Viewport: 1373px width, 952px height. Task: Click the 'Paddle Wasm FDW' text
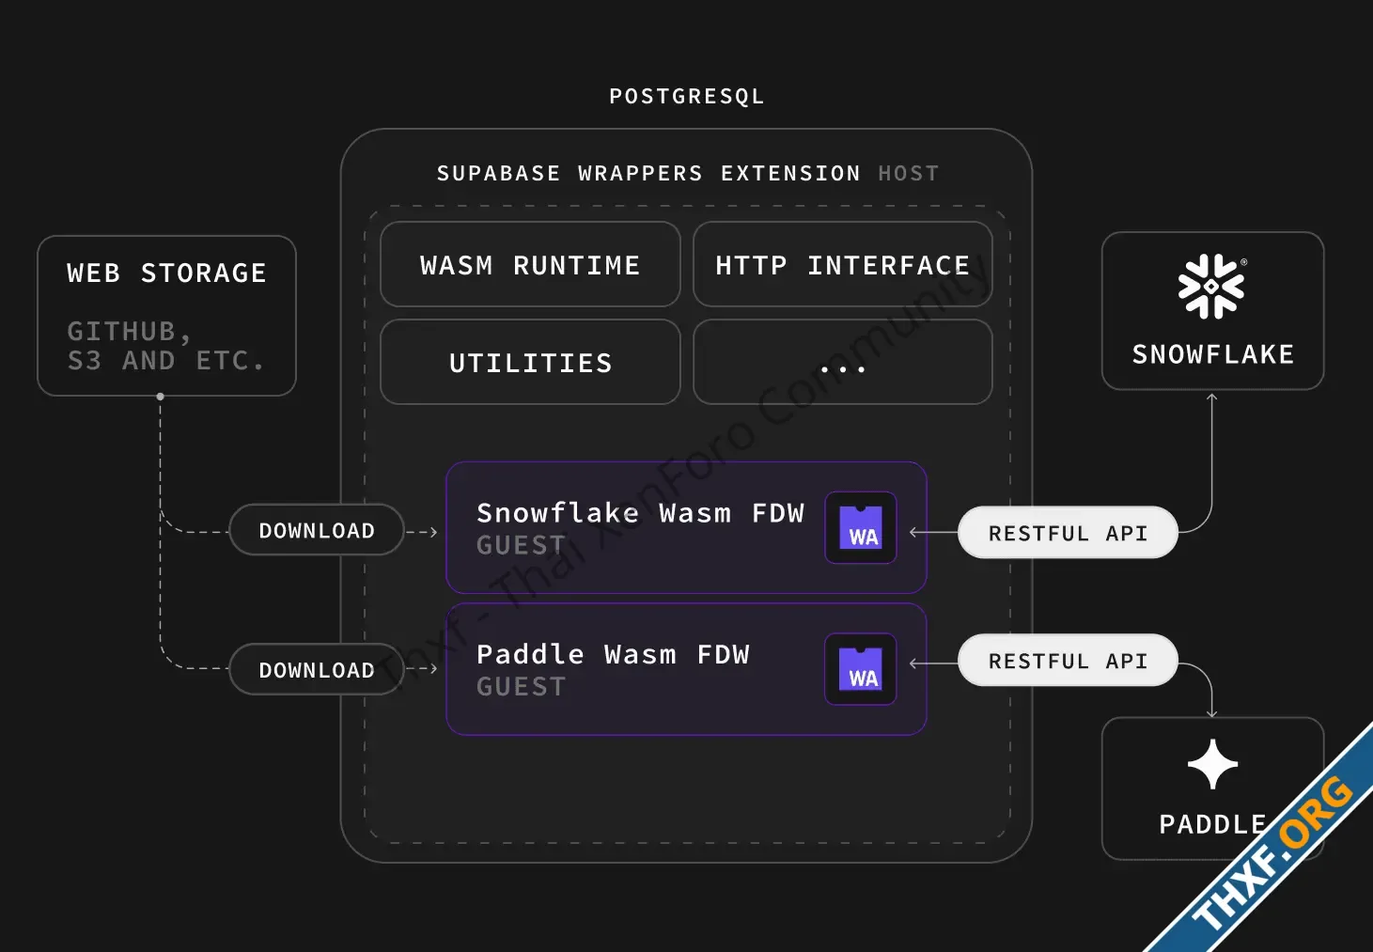coord(613,654)
